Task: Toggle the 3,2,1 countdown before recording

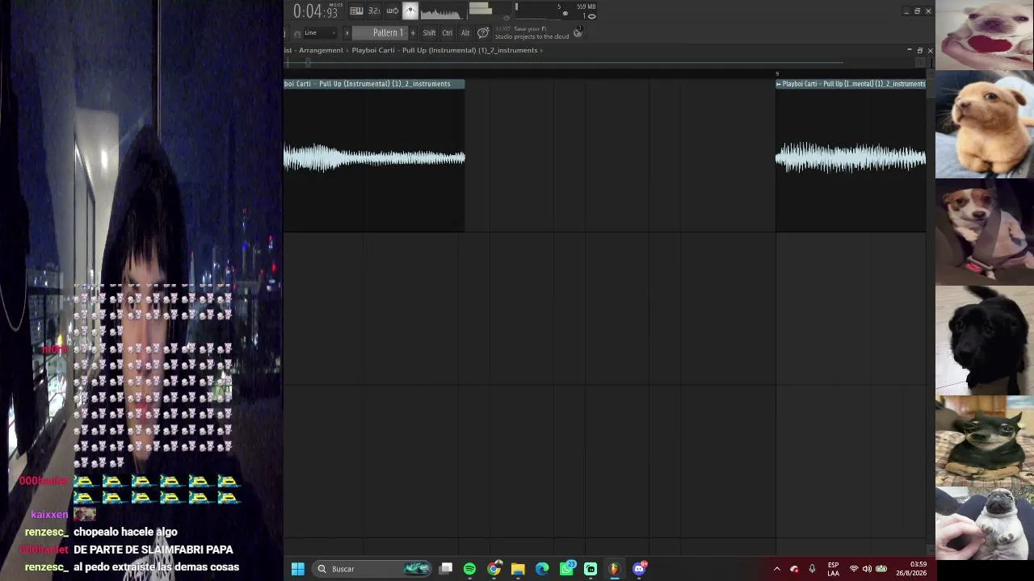Action: [374, 11]
